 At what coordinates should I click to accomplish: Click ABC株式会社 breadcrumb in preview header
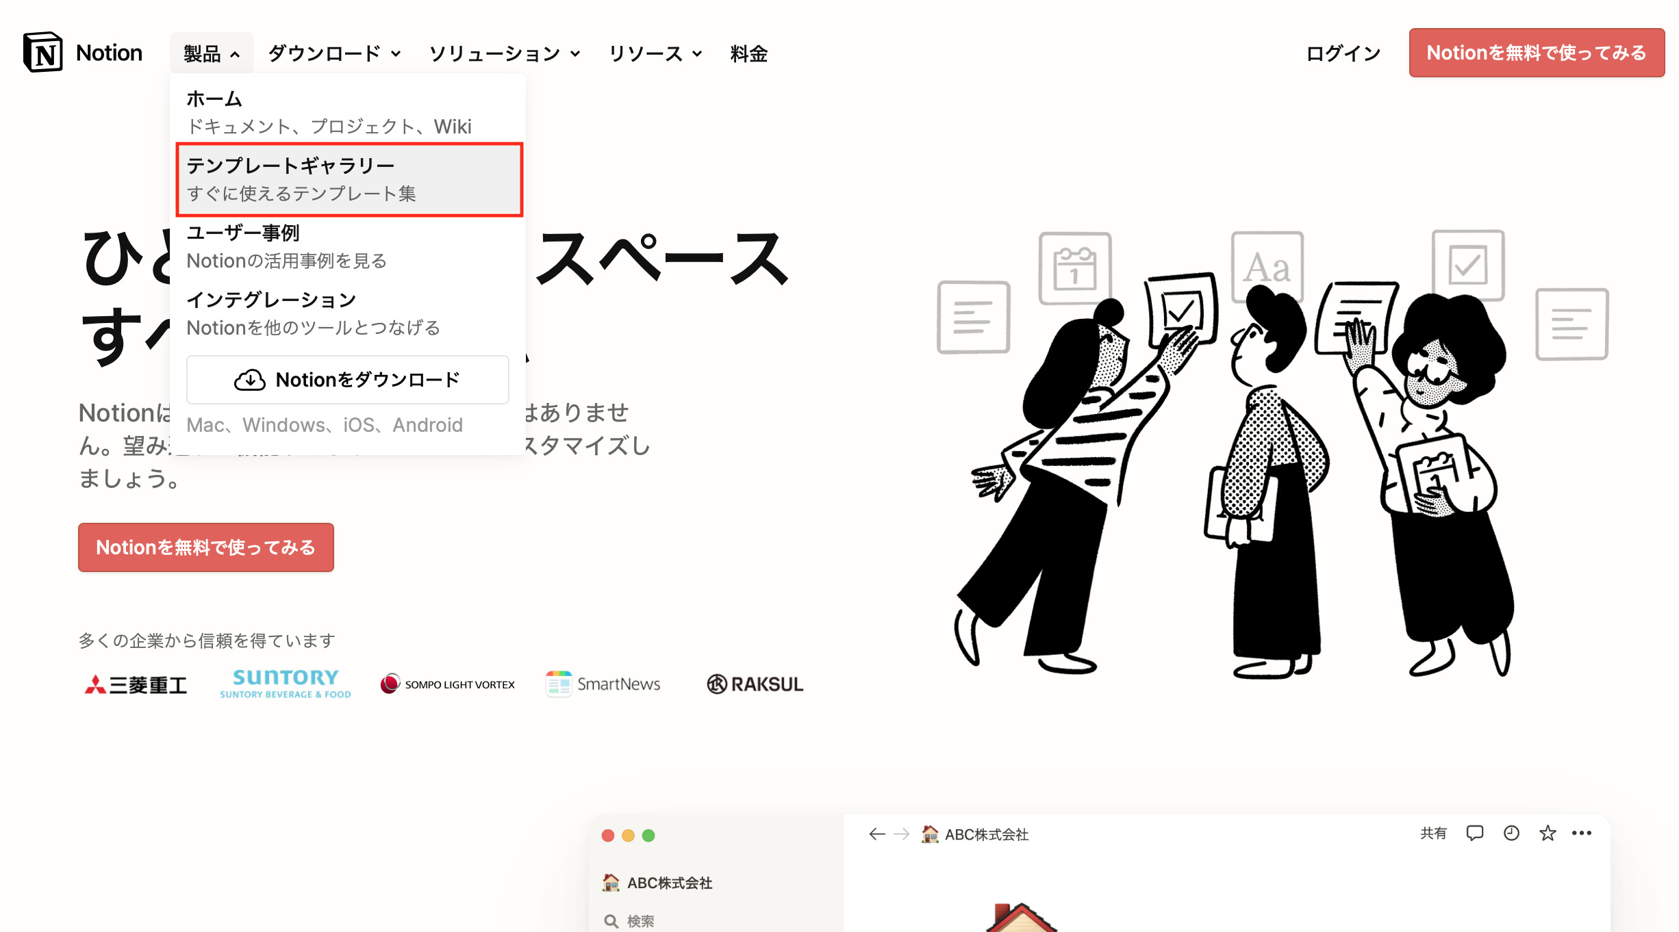pyautogui.click(x=975, y=834)
